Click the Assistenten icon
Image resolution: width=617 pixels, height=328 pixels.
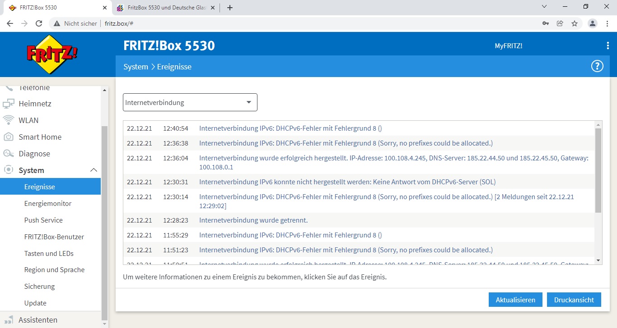point(9,320)
